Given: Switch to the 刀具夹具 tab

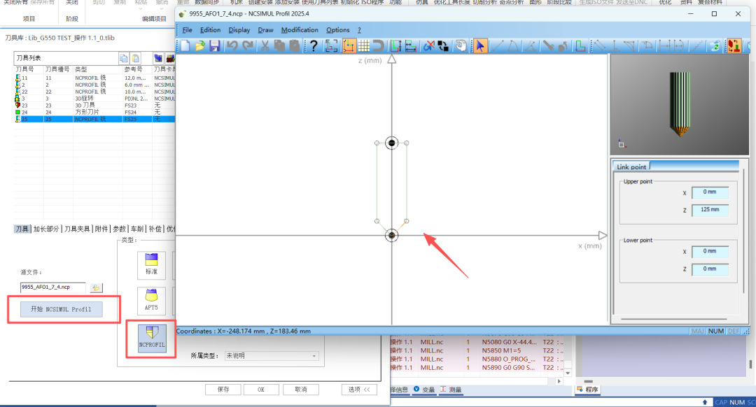Looking at the screenshot, I should point(77,229).
